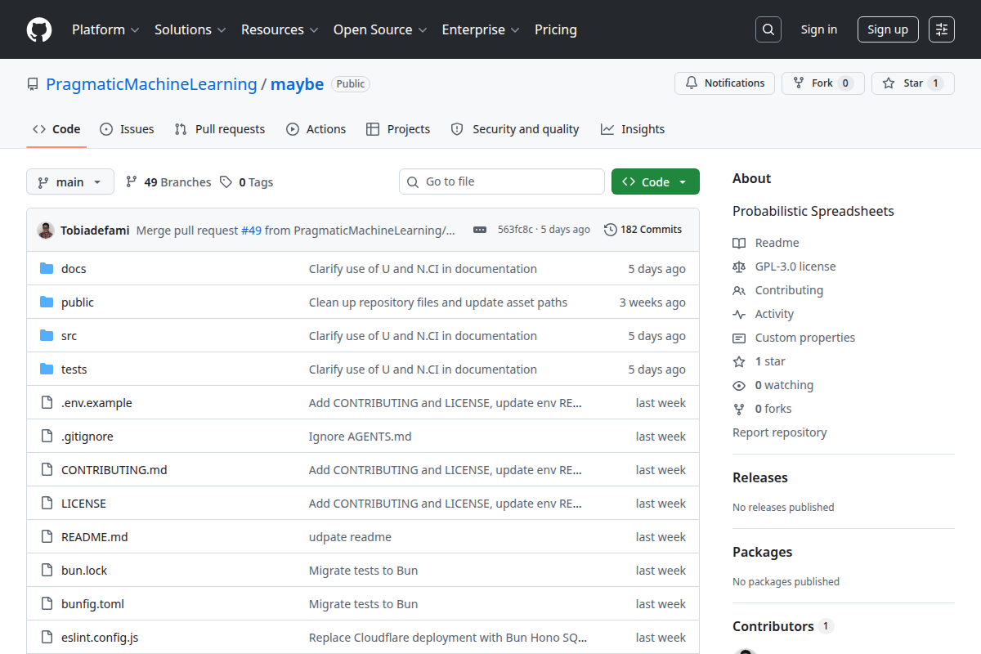View the 0 Tags link
Screen dimensions: 981x654
[x=247, y=182]
